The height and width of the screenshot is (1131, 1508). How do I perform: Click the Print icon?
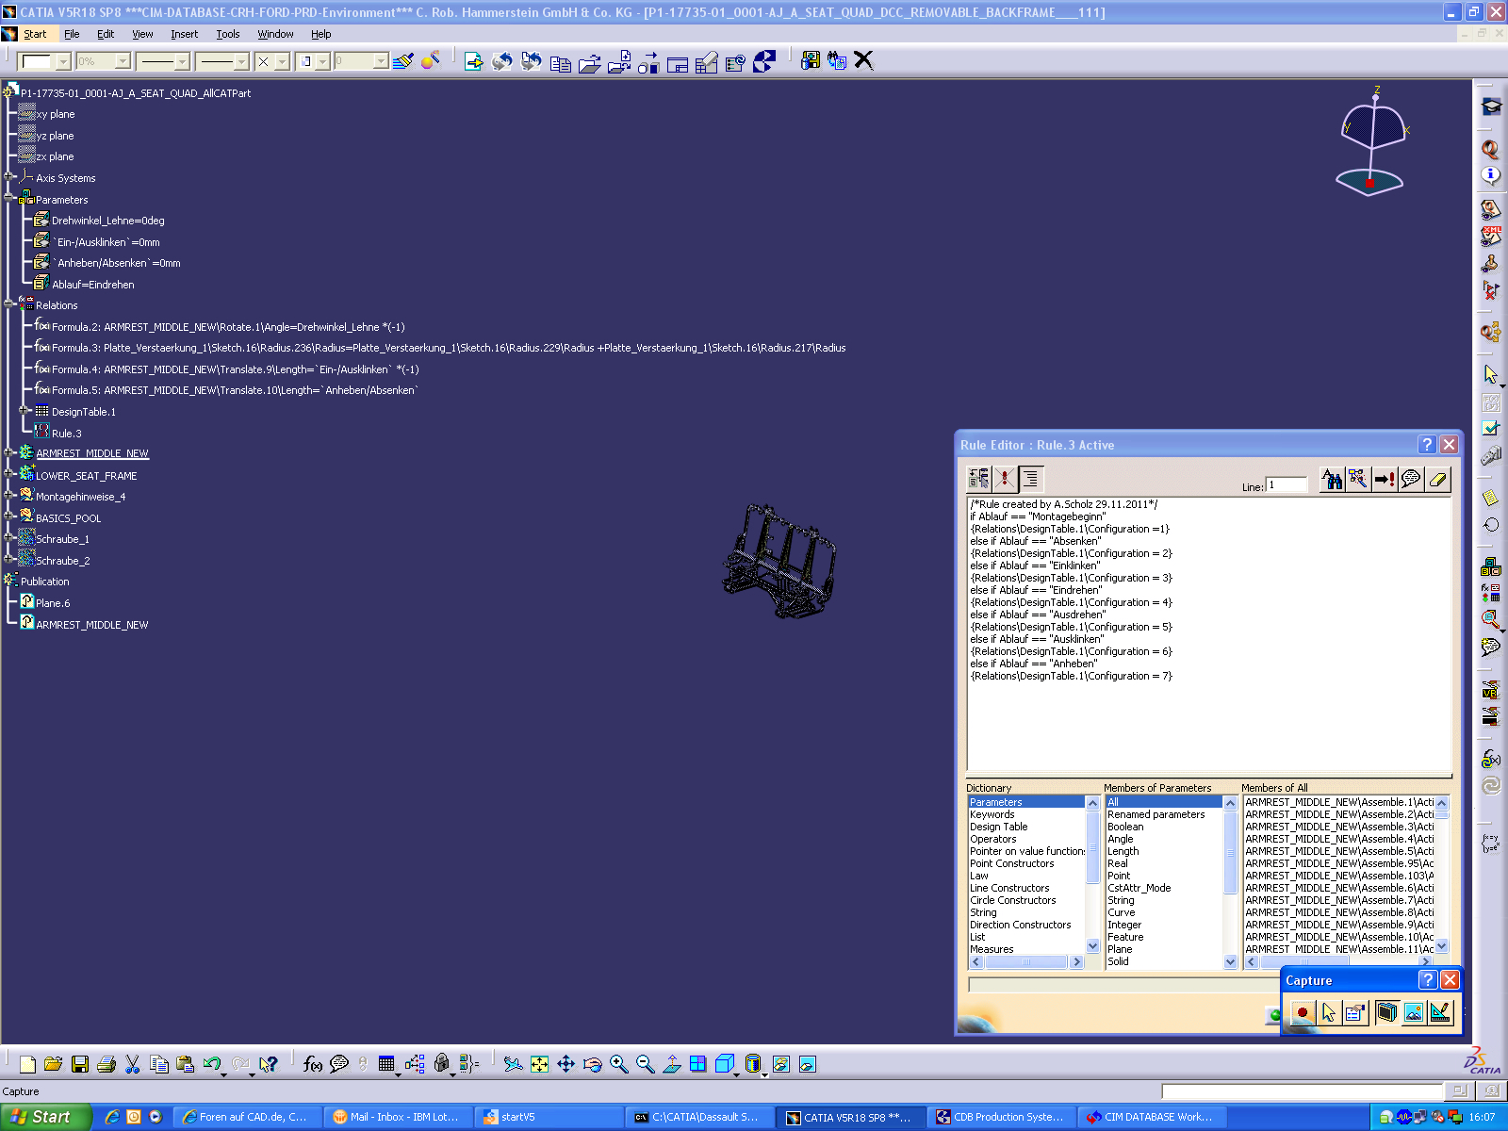(x=107, y=1064)
